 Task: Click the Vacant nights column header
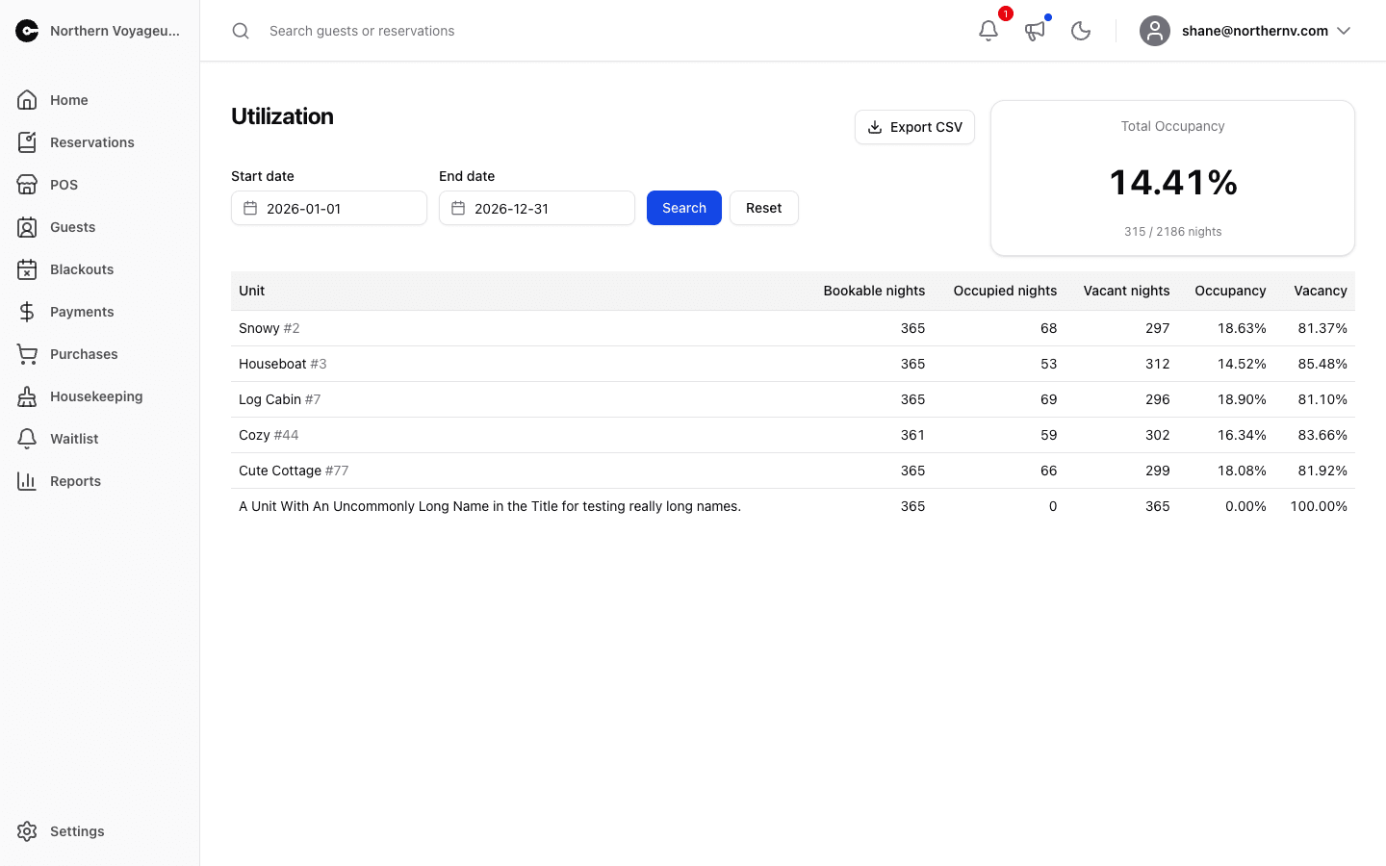tap(1126, 291)
